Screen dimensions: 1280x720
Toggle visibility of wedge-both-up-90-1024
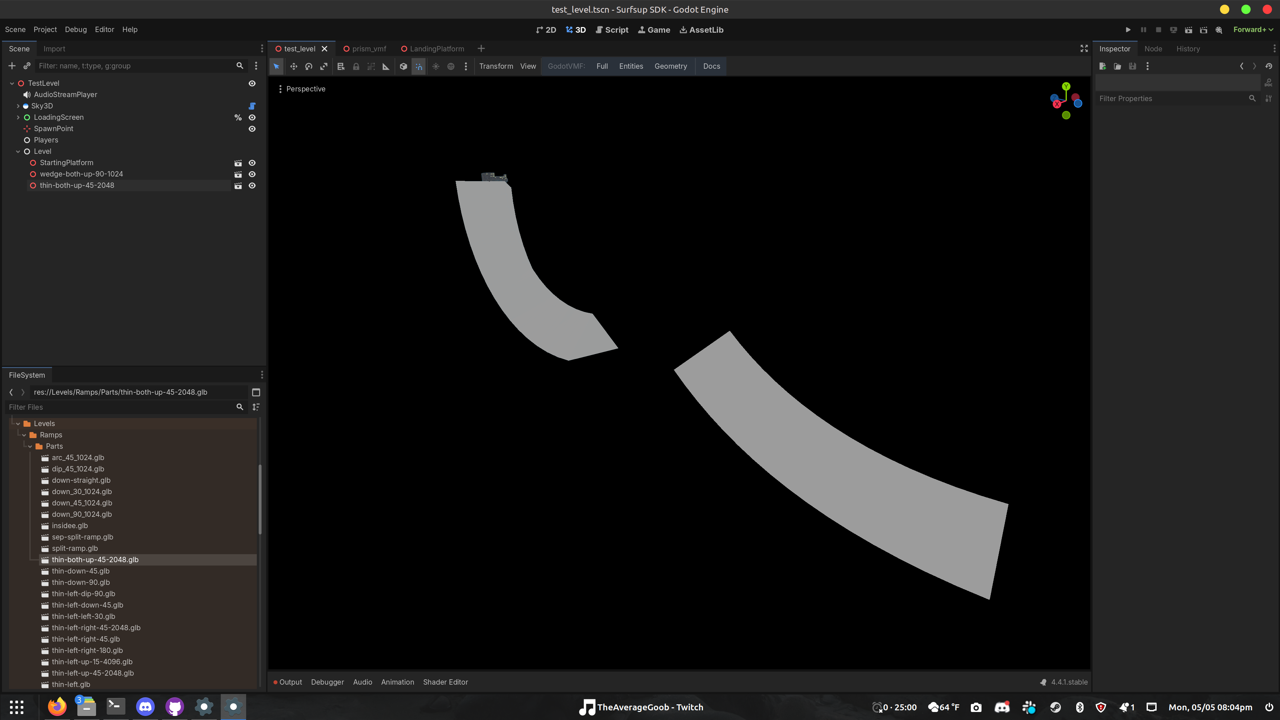click(x=252, y=174)
